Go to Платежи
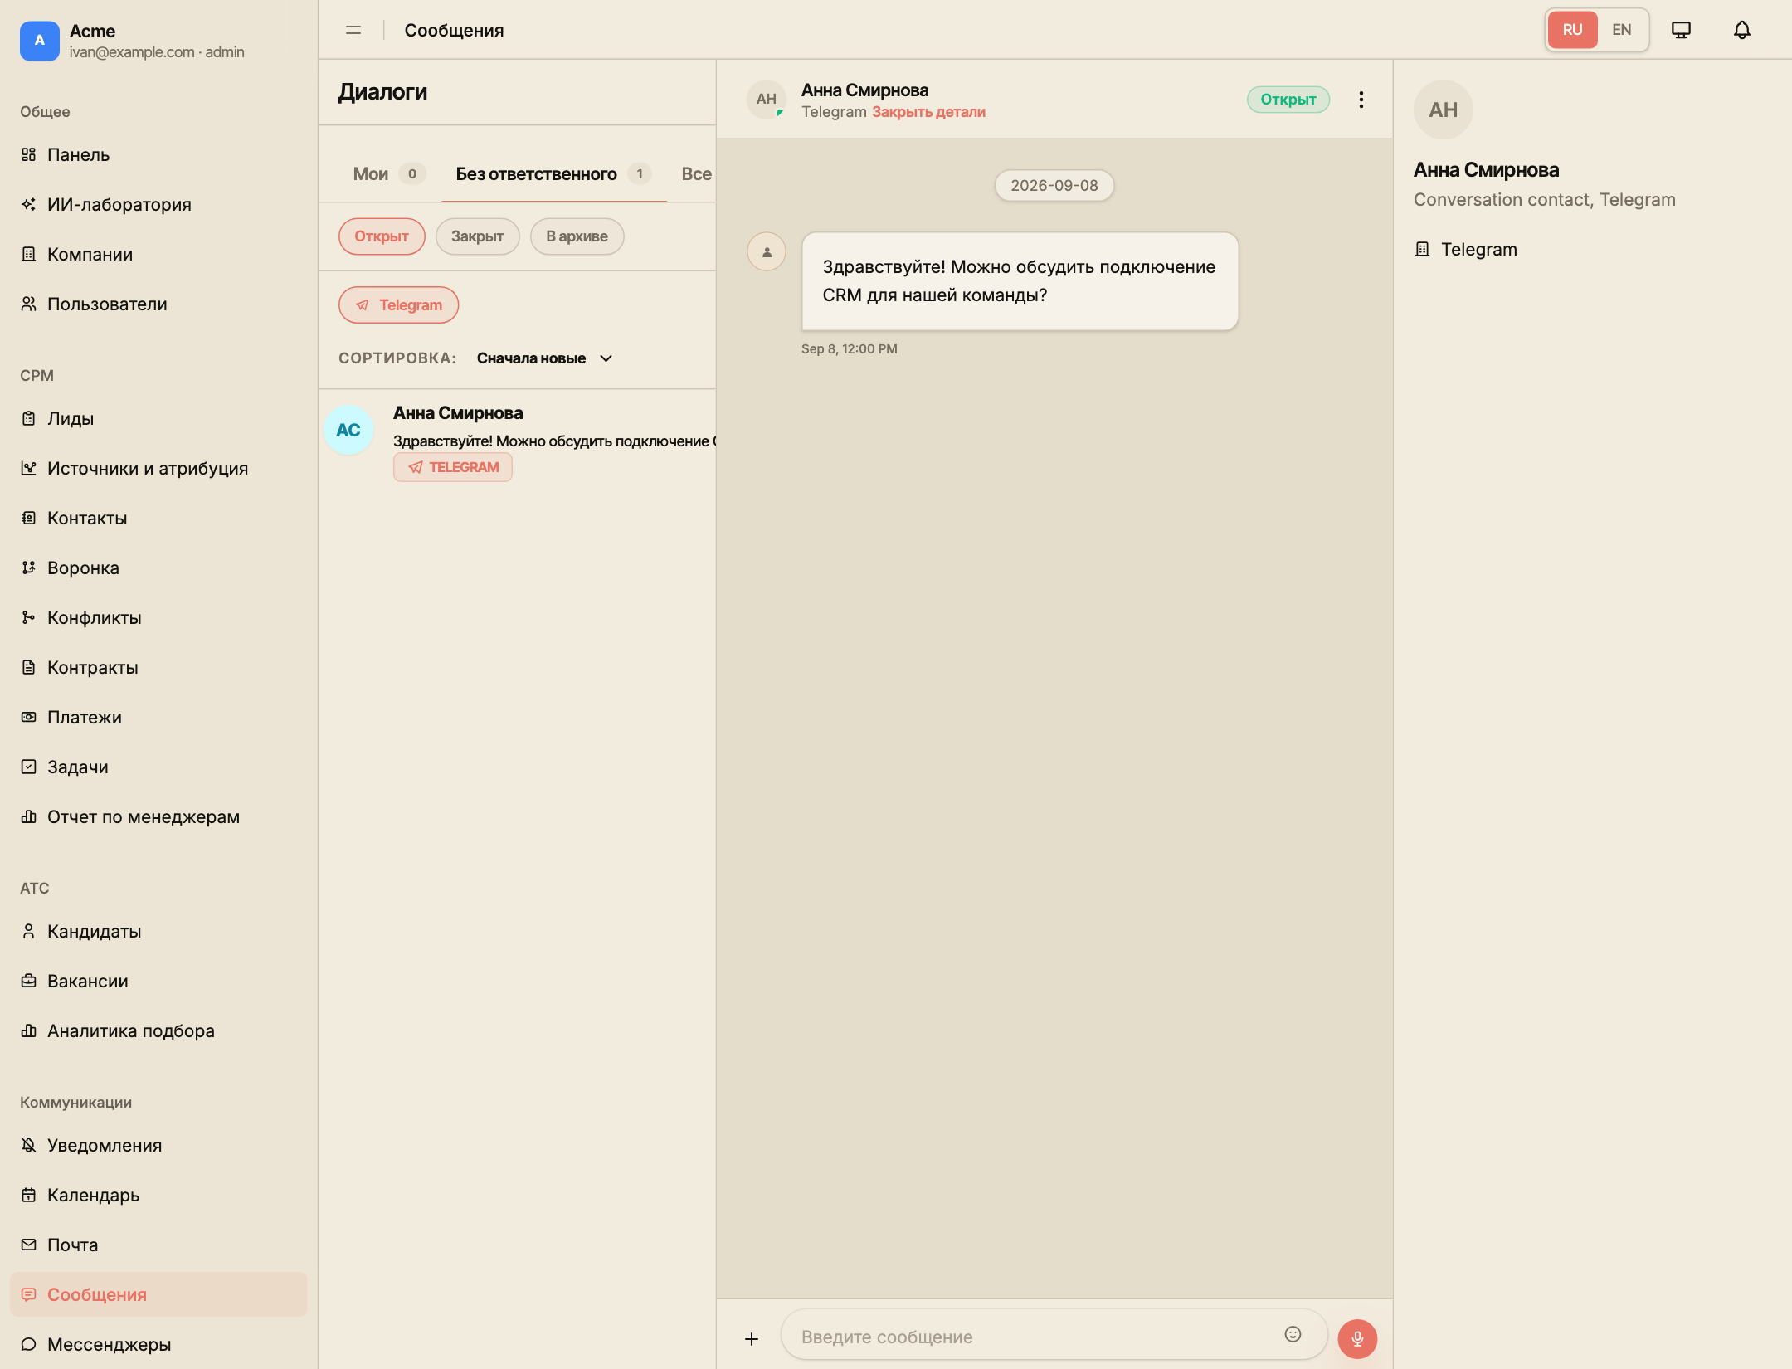This screenshot has width=1792, height=1369. [x=158, y=717]
